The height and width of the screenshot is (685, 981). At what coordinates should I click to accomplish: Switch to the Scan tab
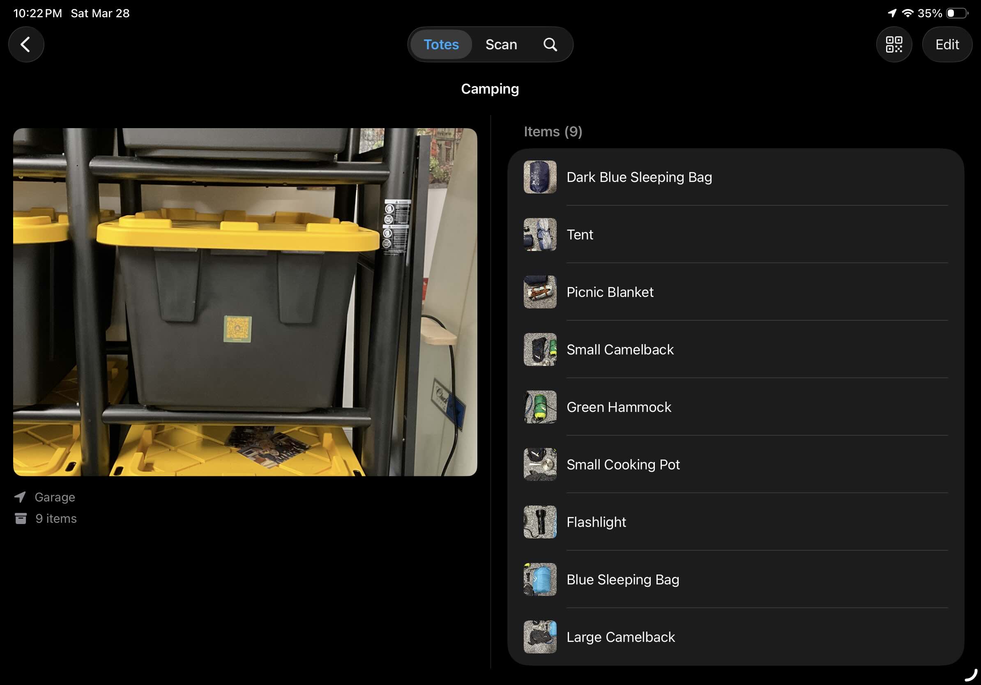(501, 44)
